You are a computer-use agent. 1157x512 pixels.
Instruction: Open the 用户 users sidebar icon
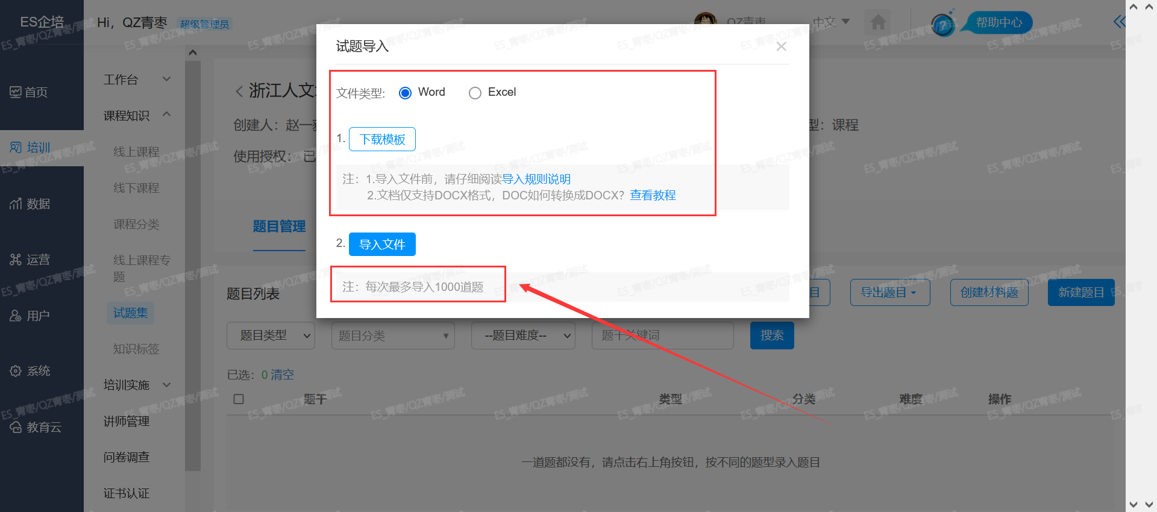(16, 316)
